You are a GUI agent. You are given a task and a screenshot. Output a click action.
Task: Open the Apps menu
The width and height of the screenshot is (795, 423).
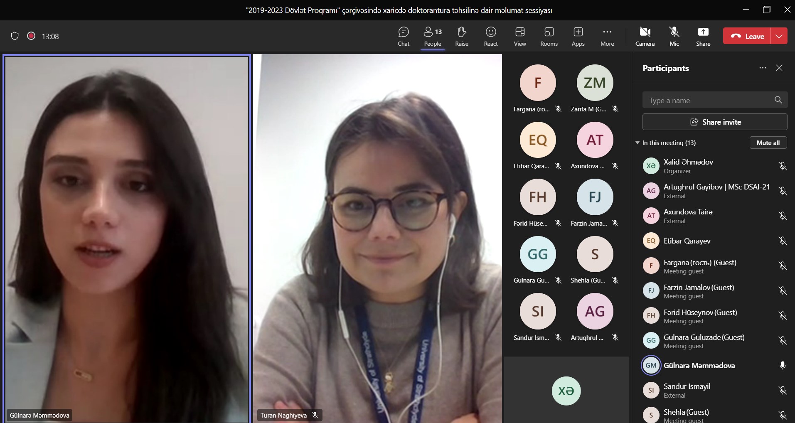(x=578, y=37)
